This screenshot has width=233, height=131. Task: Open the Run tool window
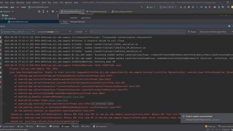(x=20, y=127)
